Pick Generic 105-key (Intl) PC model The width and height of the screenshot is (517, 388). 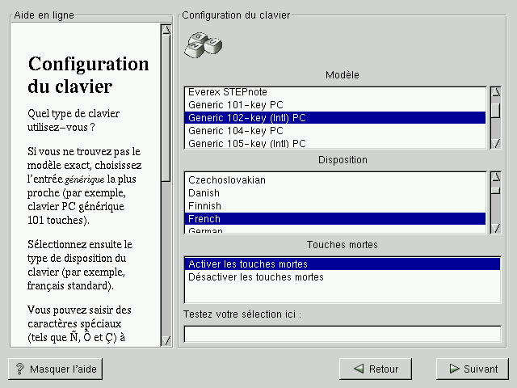point(246,144)
